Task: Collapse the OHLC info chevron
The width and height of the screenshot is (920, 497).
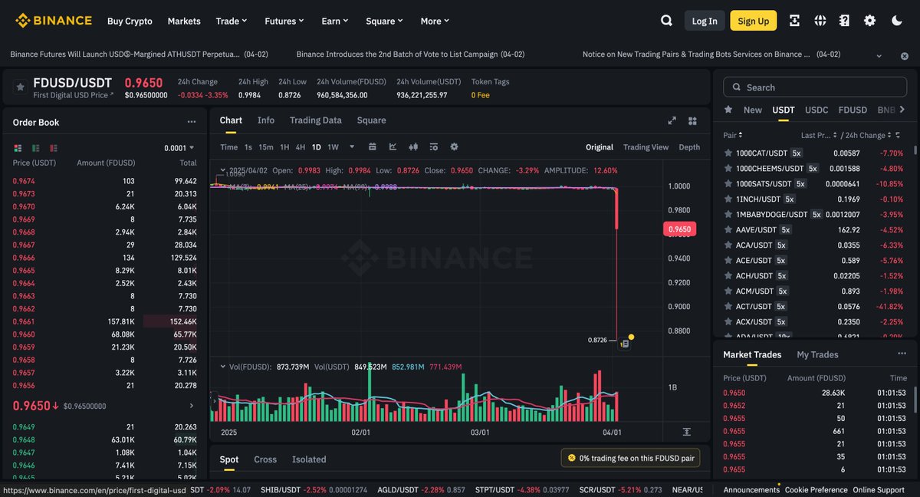Action: (222, 170)
